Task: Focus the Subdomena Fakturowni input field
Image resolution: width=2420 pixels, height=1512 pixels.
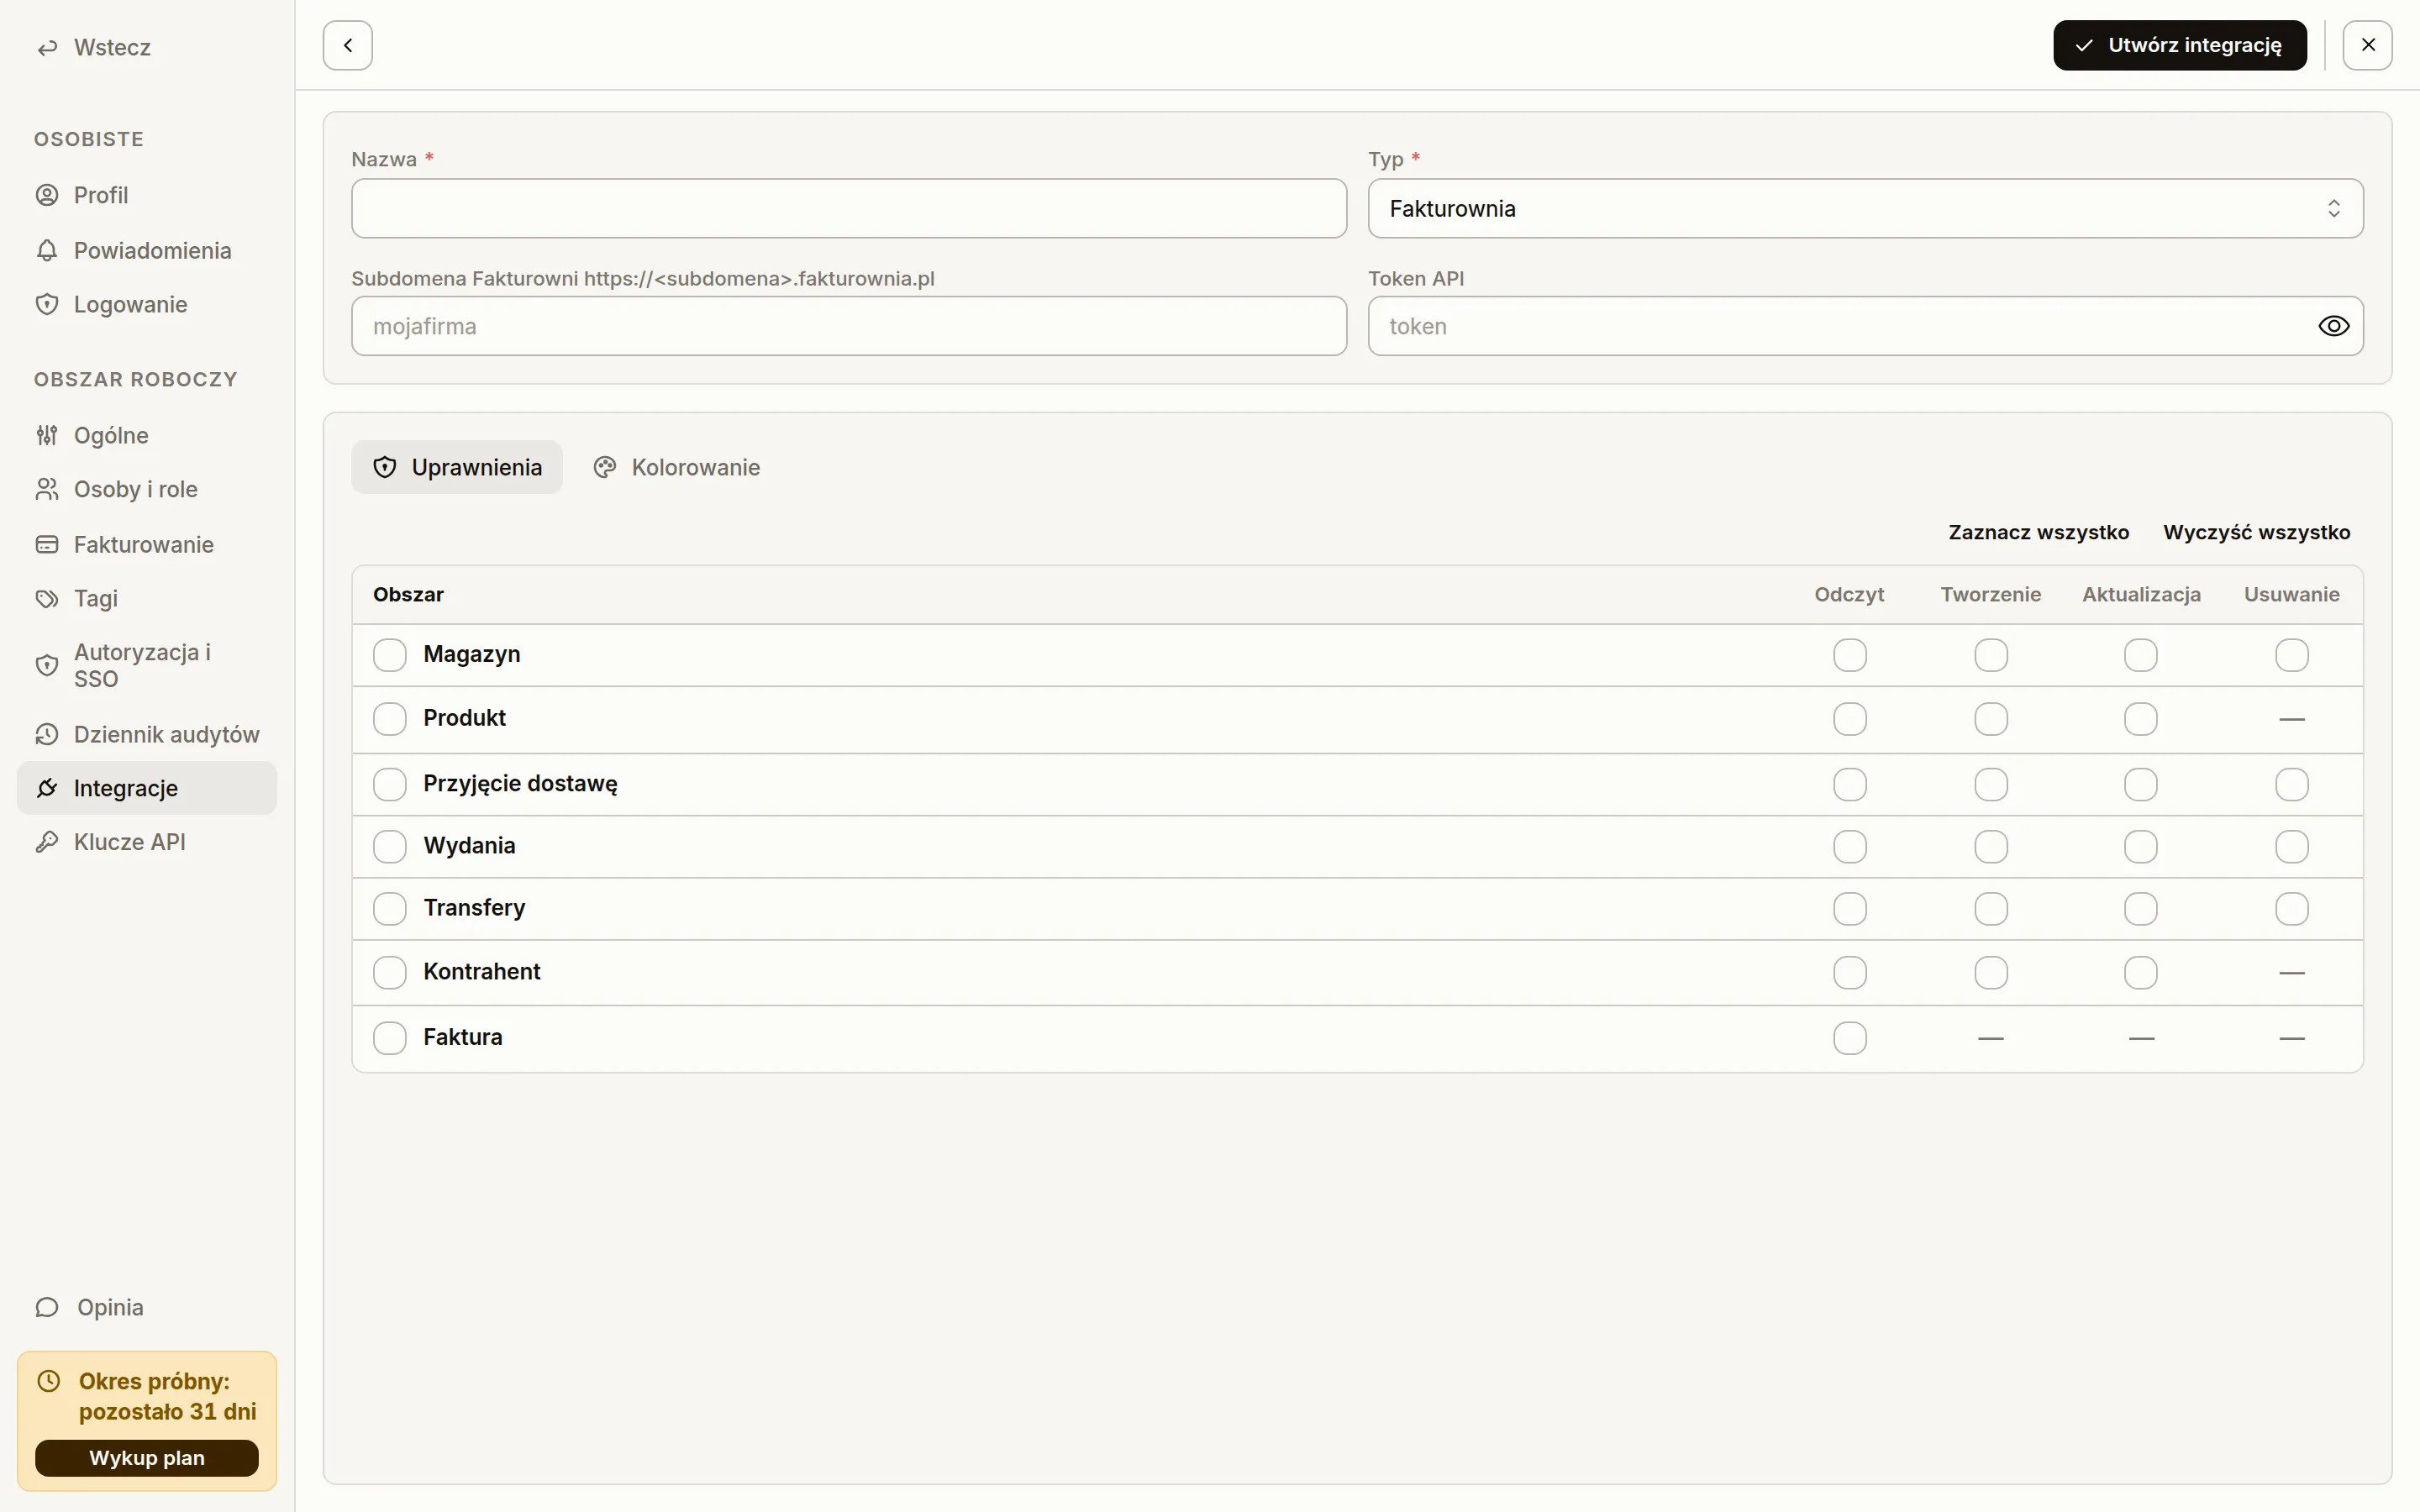Action: click(849, 326)
